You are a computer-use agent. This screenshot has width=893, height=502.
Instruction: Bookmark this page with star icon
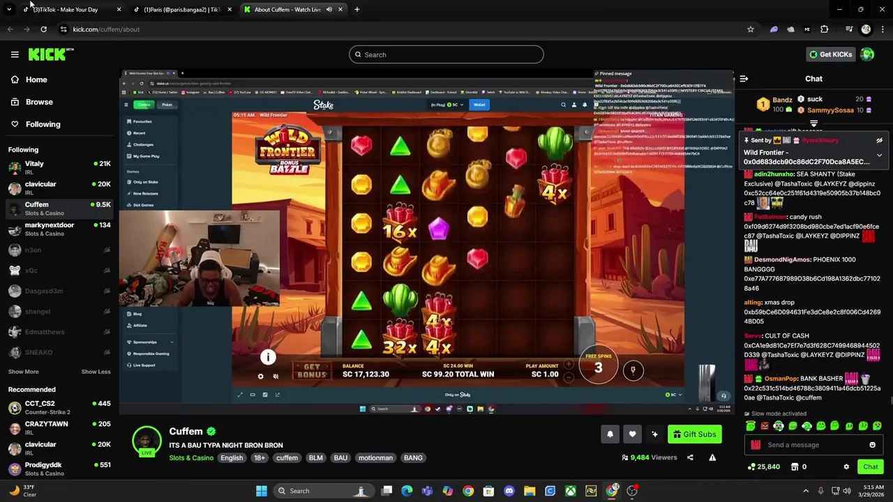[751, 29]
